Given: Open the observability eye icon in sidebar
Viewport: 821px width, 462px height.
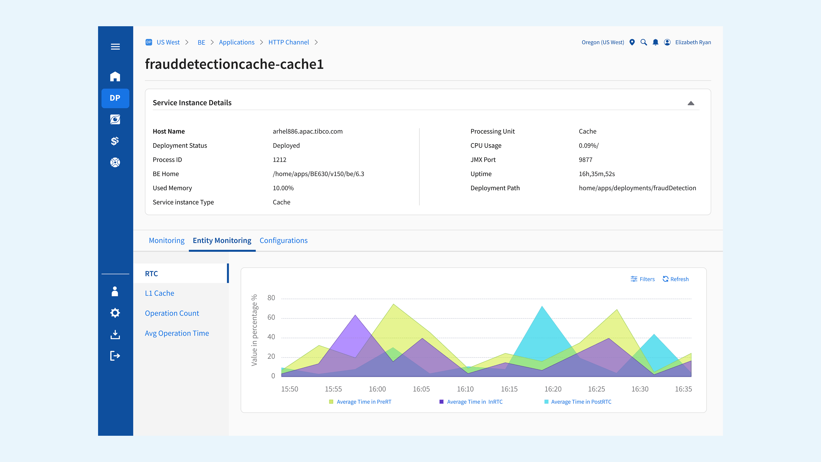Looking at the screenshot, I should [115, 119].
